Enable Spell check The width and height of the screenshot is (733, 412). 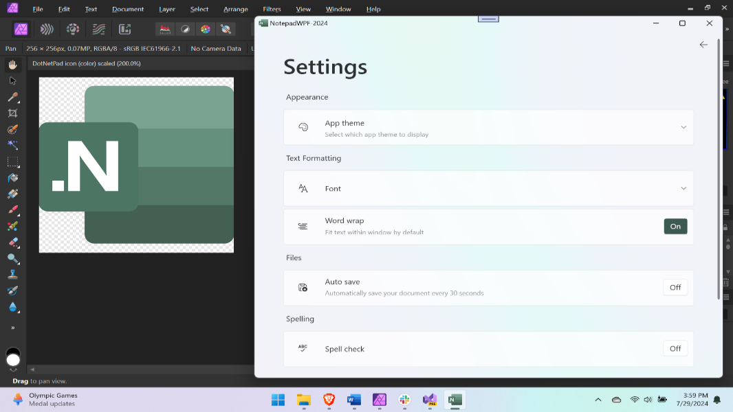[675, 348]
